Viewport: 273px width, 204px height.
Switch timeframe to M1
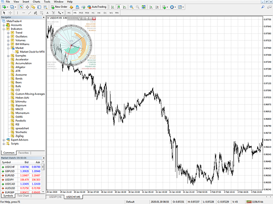(69, 13)
